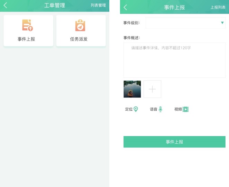229x187 pixels.
Task: Tap the 语音 microphone icon
Action: click(161, 109)
